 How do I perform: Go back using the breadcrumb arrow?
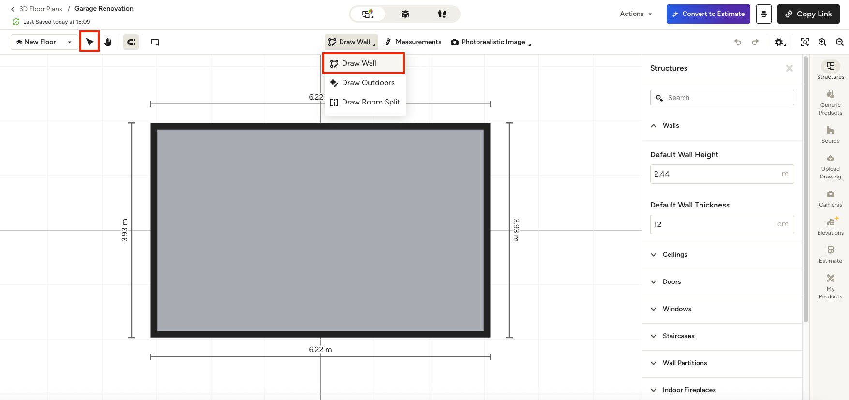pos(13,9)
